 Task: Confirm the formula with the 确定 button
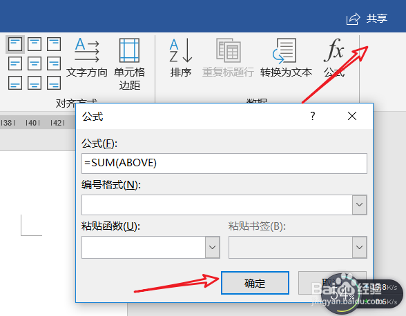click(255, 283)
